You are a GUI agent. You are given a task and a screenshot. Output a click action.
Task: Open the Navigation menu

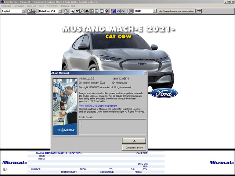[19, 6]
